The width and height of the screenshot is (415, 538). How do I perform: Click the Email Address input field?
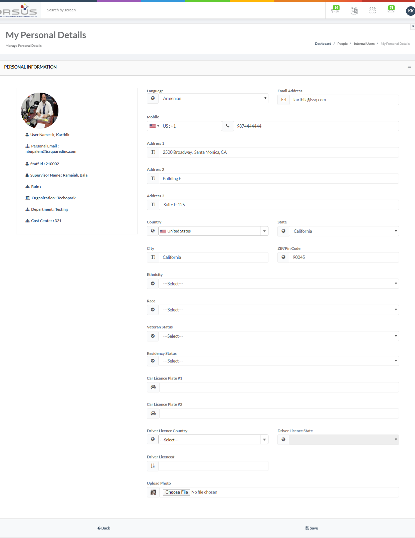tap(344, 100)
